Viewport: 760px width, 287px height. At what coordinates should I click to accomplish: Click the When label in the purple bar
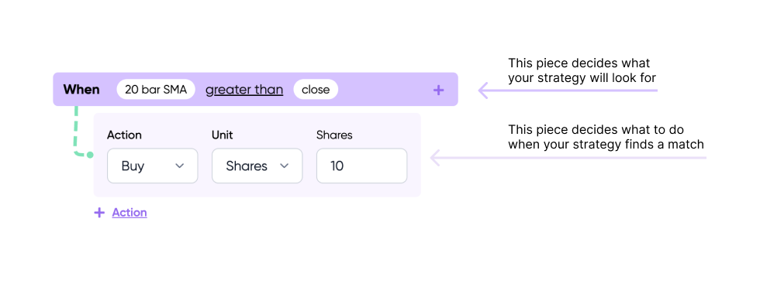point(81,90)
